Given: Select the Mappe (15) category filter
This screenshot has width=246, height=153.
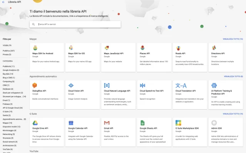Looking at the screenshot, I should pyautogui.click(x=7, y=123).
